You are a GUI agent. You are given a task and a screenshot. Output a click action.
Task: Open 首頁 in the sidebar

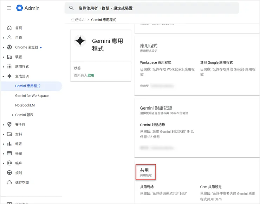click(x=19, y=28)
